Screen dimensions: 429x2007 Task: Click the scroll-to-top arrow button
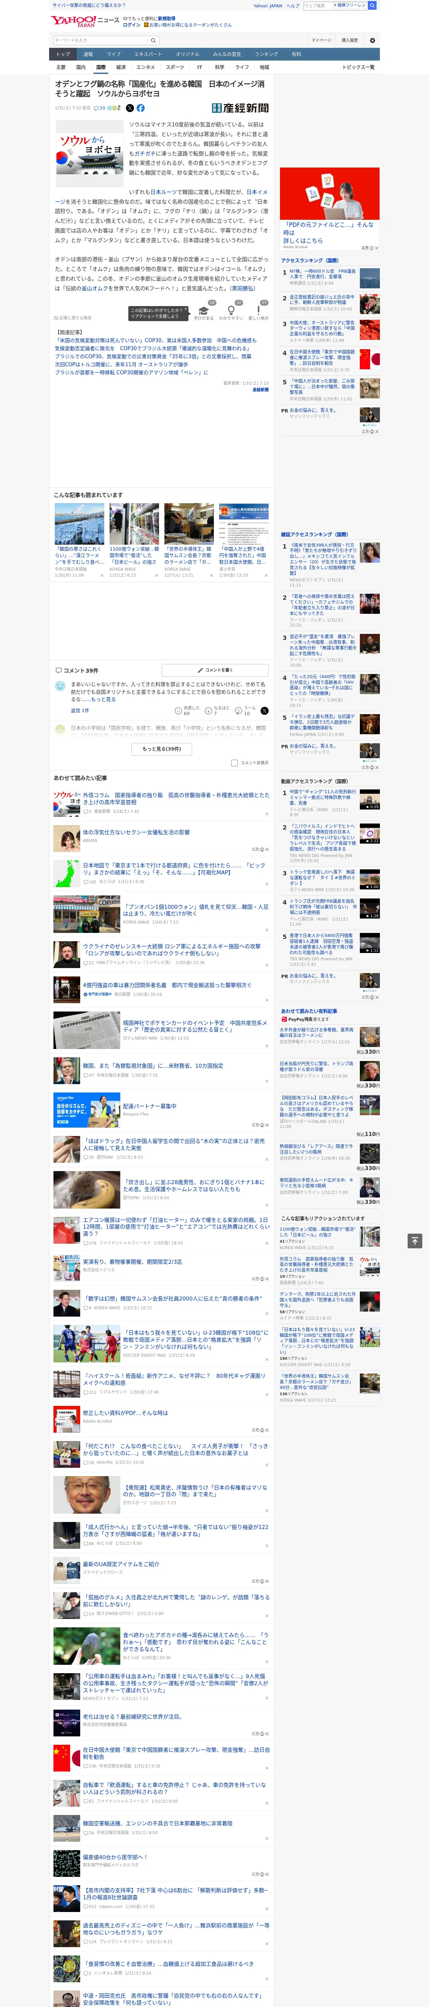coord(414,1240)
